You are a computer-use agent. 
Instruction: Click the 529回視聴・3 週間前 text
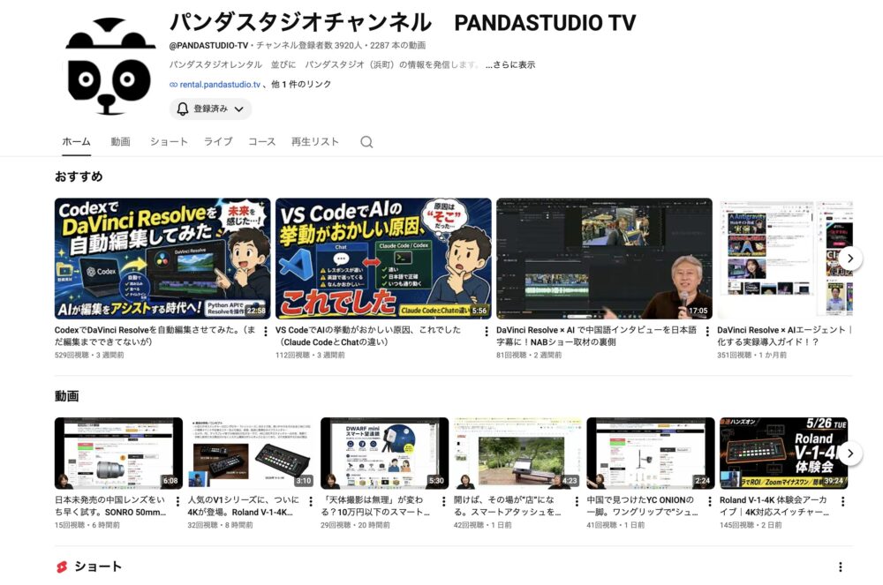coord(89,355)
